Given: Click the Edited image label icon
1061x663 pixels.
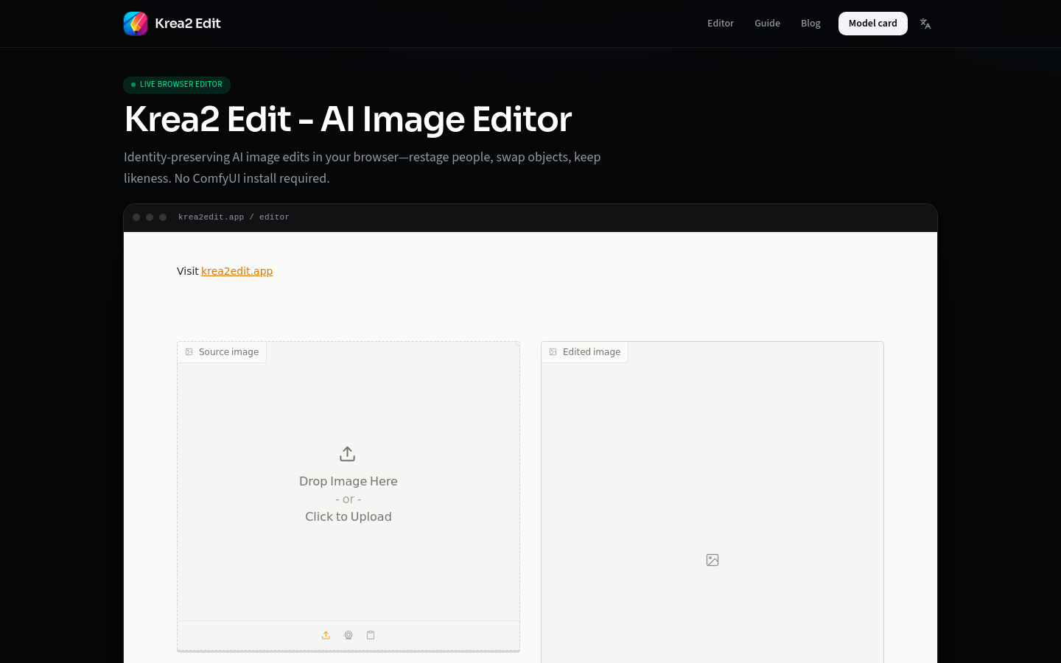Looking at the screenshot, I should [x=553, y=352].
